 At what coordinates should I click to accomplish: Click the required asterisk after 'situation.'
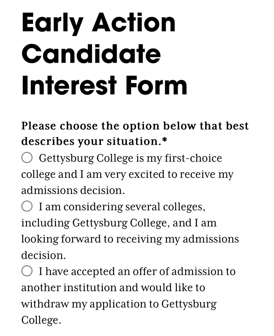(x=165, y=141)
